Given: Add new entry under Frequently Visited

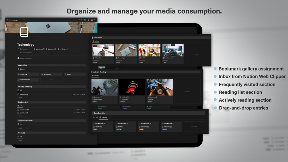Looking at the screenshot, I should click(20, 128).
